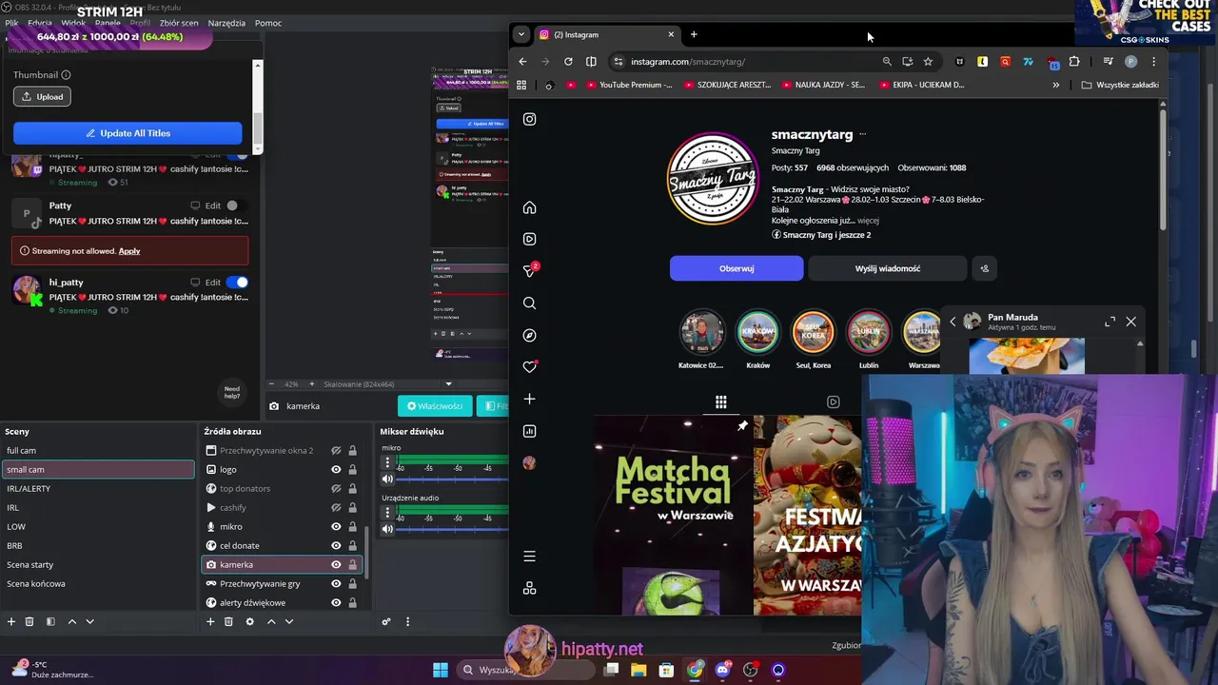Screen dimensions: 1218x685
Task: Open Instagram Explore compass icon
Action: [529, 335]
